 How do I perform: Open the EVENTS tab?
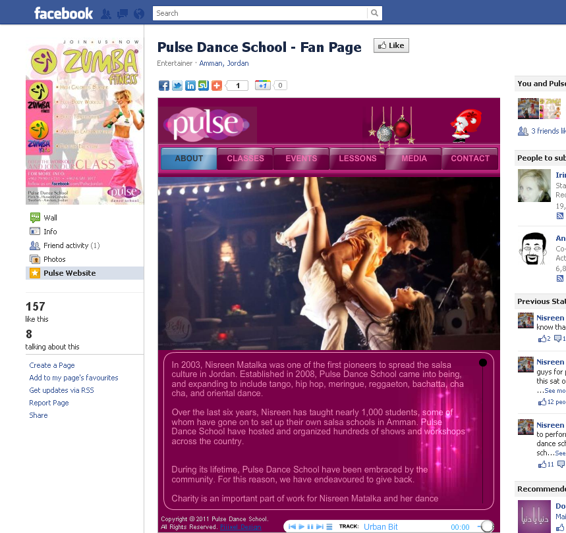pos(301,159)
